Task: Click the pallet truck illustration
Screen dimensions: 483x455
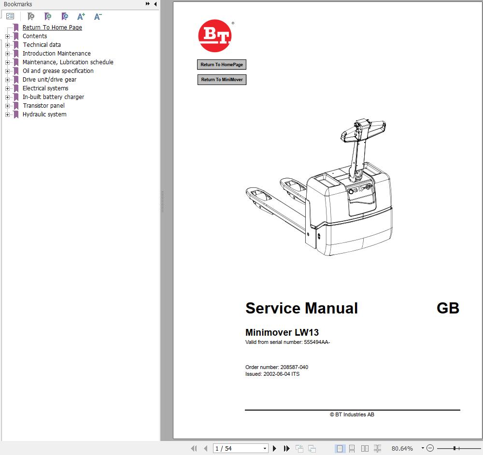Action: pos(319,186)
